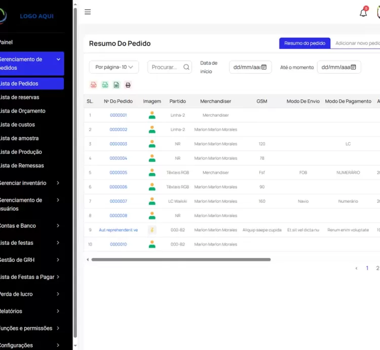Image resolution: width=380 pixels, height=350 pixels.
Task: Collapse Gerenciamento de pedidos section
Action: 58,59
